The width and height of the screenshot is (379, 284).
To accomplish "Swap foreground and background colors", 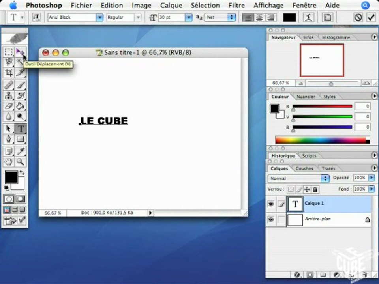I will (22, 172).
